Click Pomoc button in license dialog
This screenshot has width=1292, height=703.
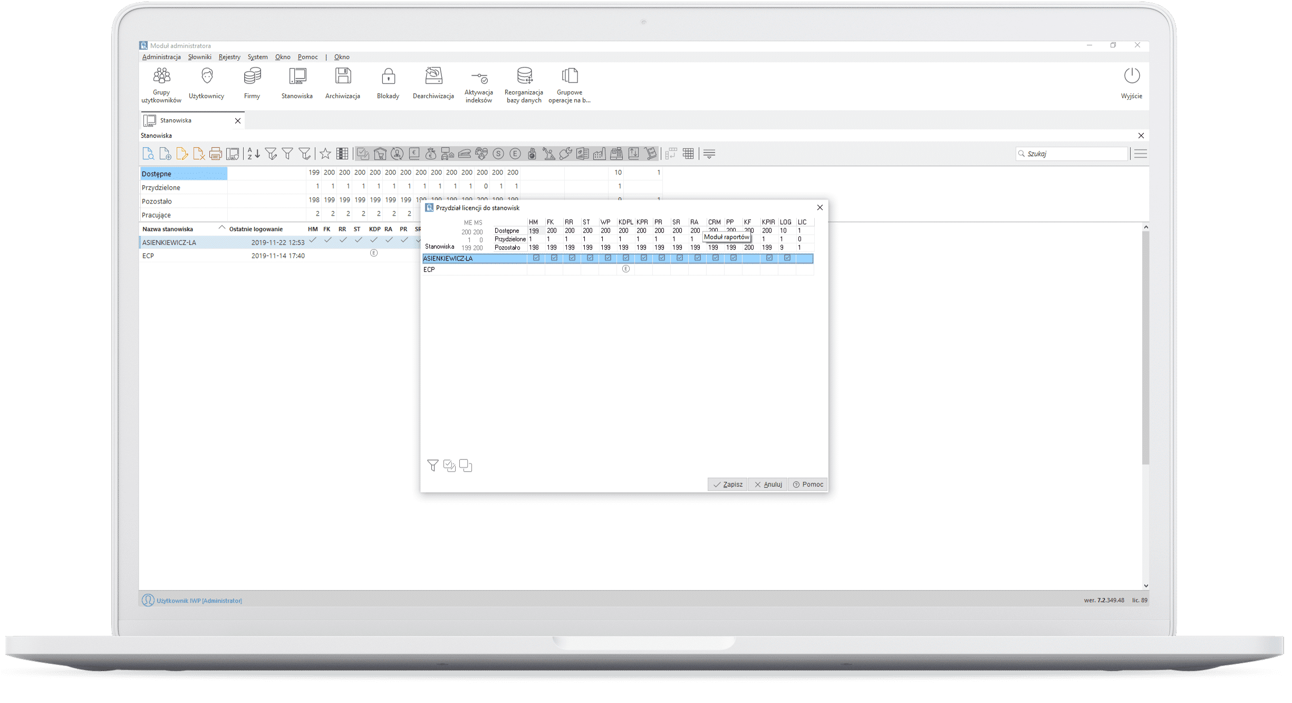(808, 484)
